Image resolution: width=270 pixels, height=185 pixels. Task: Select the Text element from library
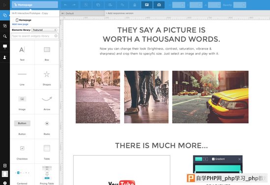click(x=22, y=53)
